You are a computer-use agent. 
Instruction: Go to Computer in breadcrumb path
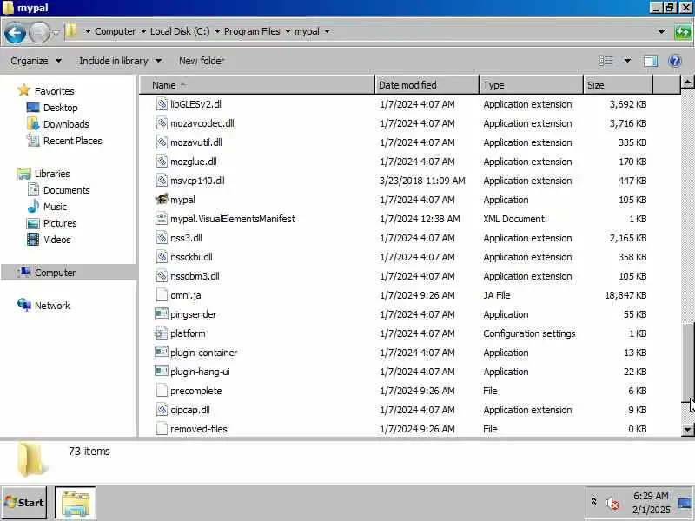click(116, 31)
